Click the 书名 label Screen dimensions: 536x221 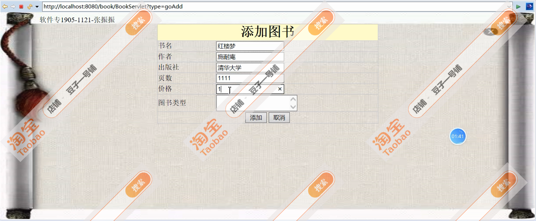165,46
